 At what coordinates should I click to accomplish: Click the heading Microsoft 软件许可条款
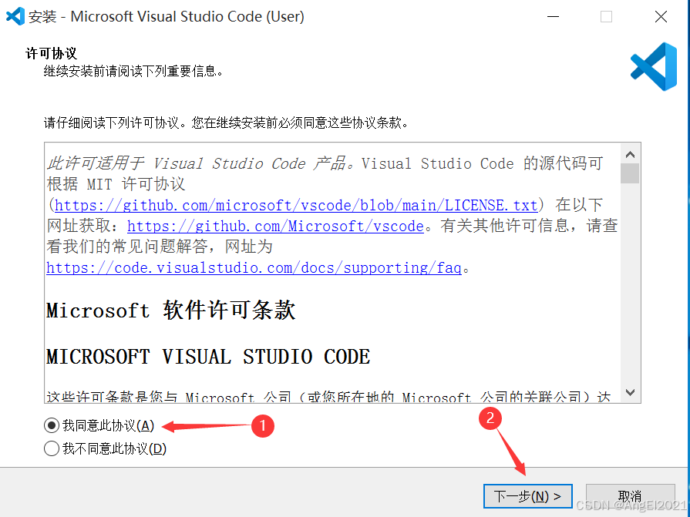pos(170,311)
